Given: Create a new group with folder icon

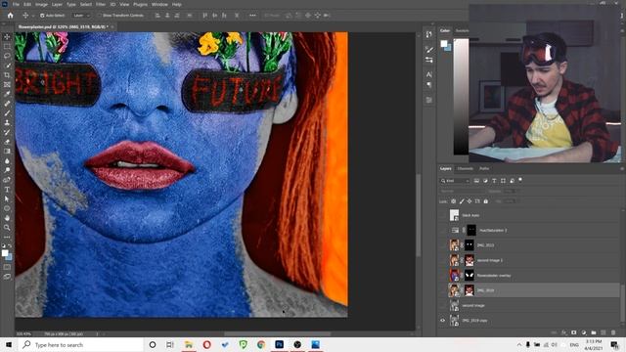Looking at the screenshot, I should [594, 332].
